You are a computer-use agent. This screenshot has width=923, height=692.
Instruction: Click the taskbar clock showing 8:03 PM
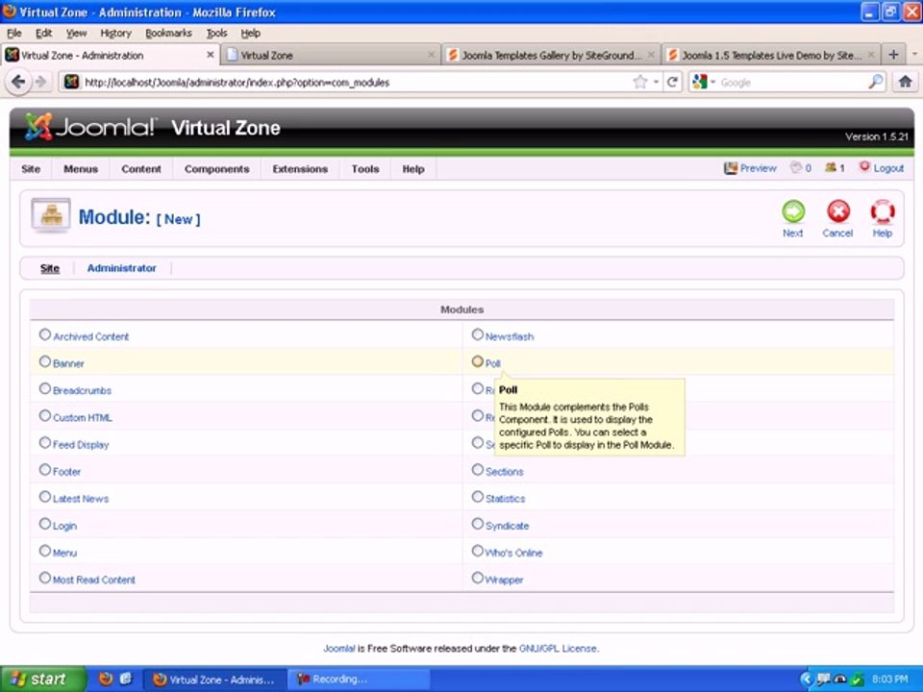889,680
